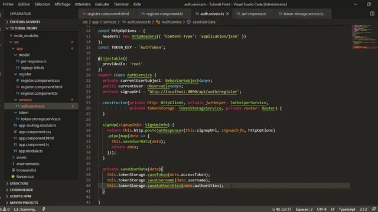Click the auth.service.ts breadcrumb
The width and height of the screenshot is (378, 212).
pyautogui.click(x=139, y=22)
